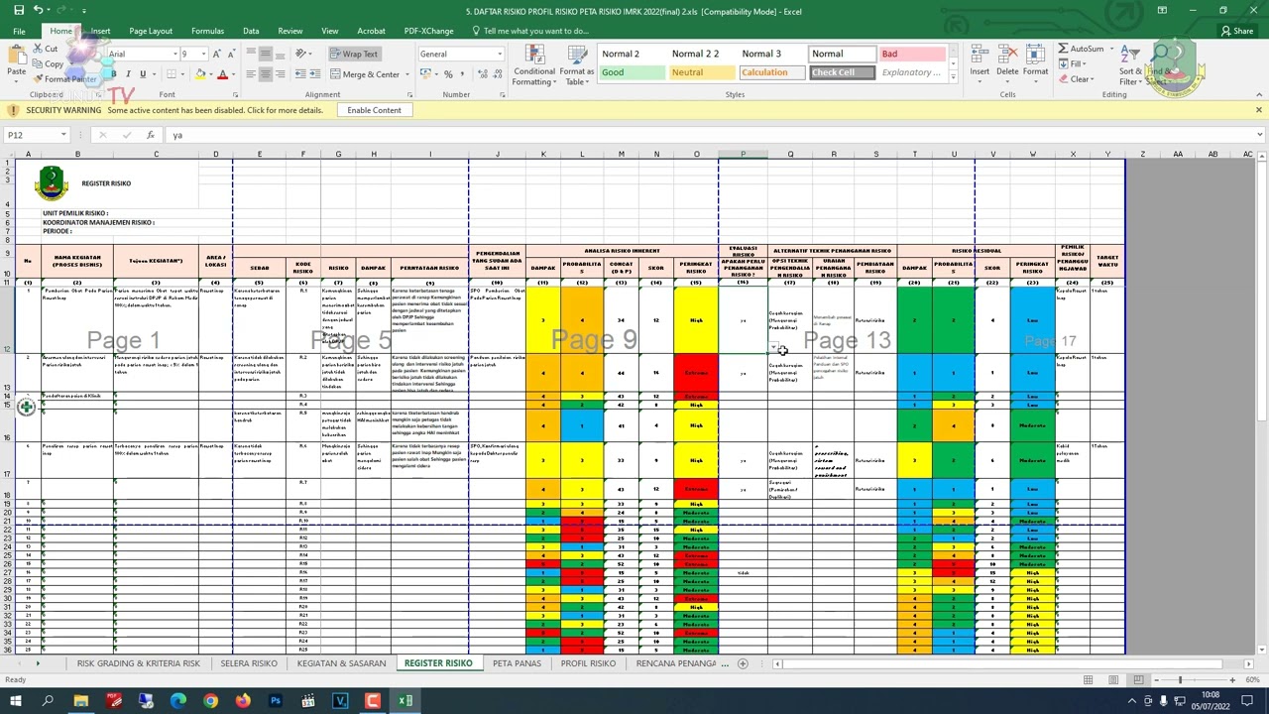Click the Increase Font Size icon
Image resolution: width=1269 pixels, height=714 pixels.
pos(217,54)
